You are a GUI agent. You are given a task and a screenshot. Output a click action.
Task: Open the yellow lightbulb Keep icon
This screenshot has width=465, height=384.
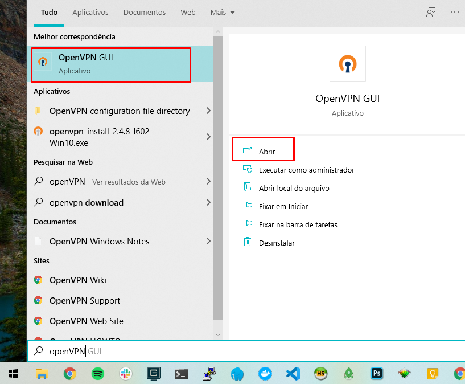tap(433, 374)
